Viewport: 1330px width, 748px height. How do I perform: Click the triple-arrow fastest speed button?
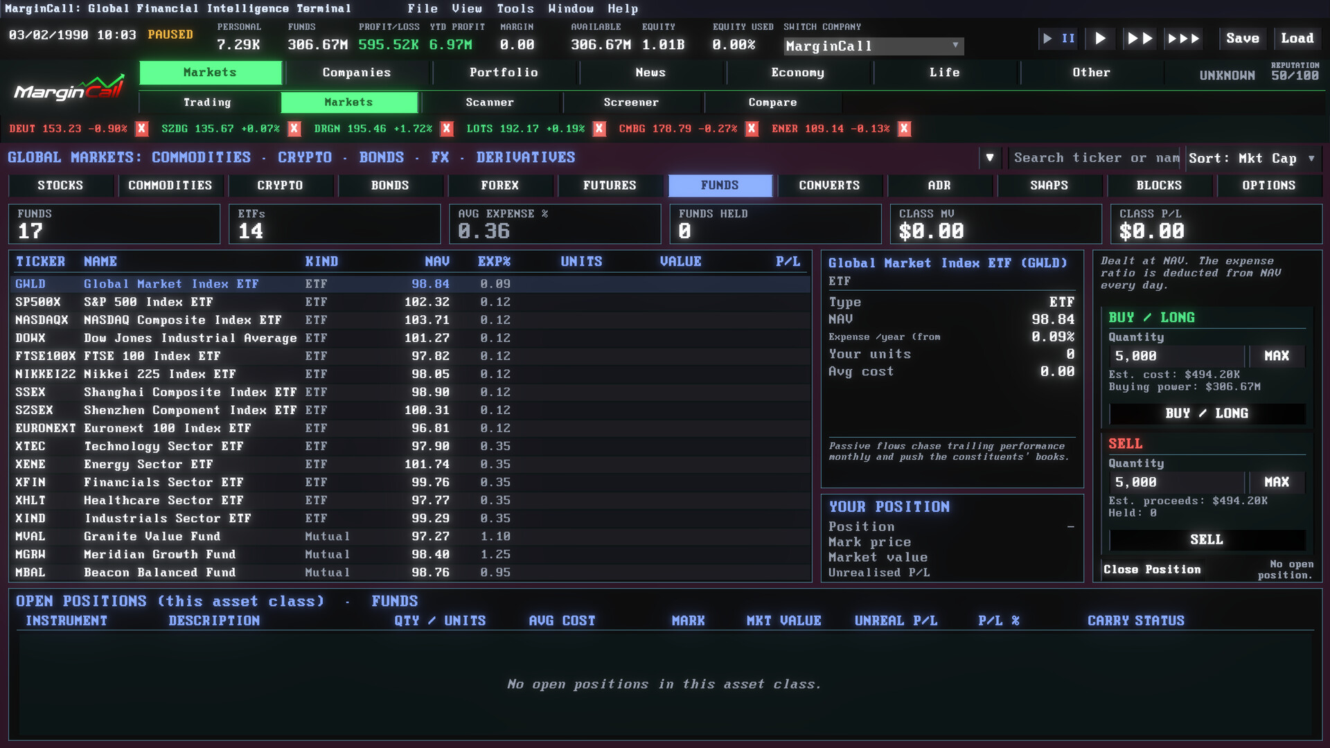point(1183,39)
